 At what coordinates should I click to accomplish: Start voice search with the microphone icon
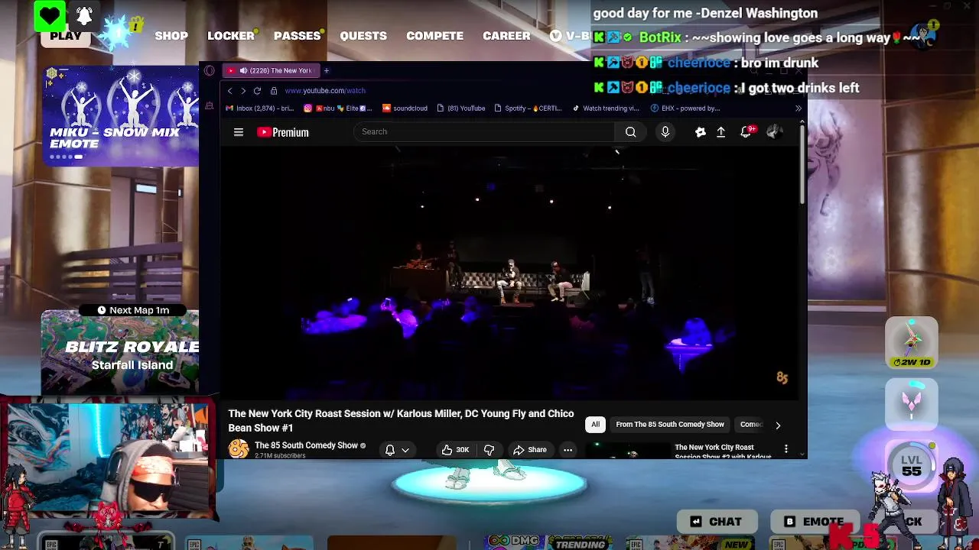[x=665, y=132]
